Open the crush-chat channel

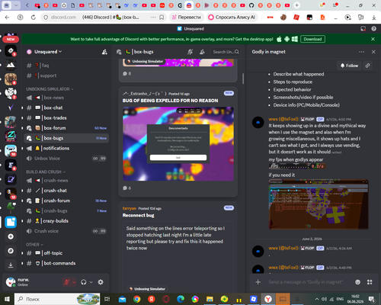point(66,191)
